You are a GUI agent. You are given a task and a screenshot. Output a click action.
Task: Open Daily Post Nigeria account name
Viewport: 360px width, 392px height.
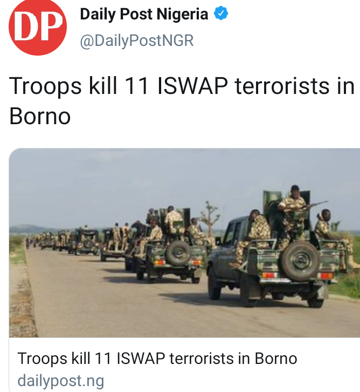click(144, 14)
